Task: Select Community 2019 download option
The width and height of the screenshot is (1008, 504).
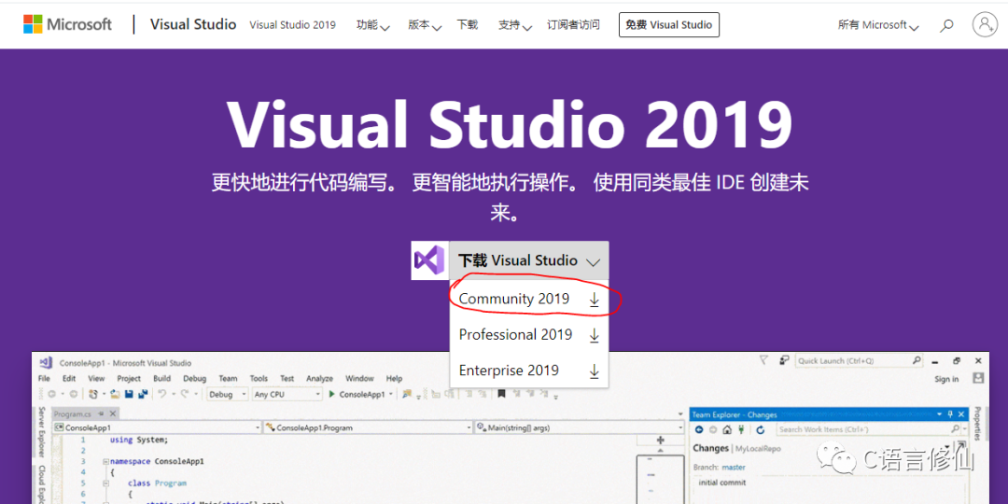Action: [x=529, y=300]
